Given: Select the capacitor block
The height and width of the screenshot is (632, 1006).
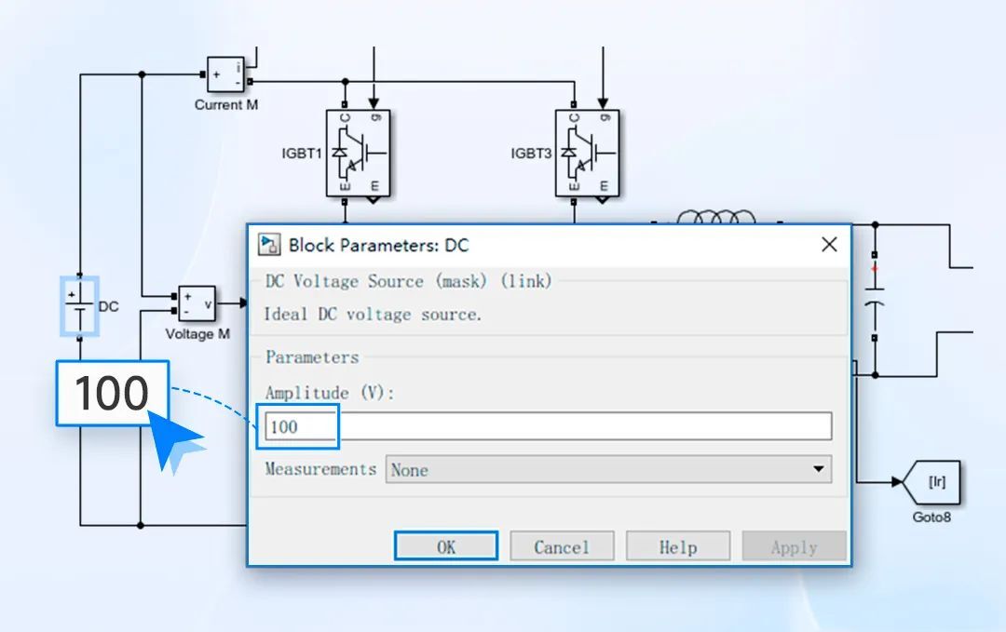Looking at the screenshot, I should click(875, 298).
